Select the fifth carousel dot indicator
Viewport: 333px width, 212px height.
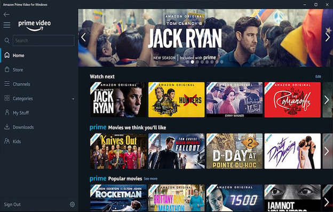click(207, 62)
